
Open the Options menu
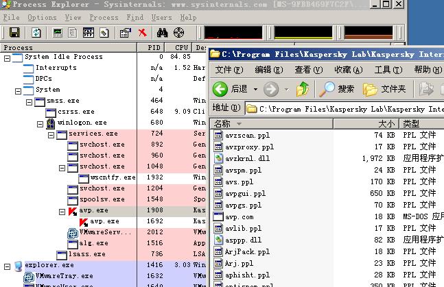42,18
